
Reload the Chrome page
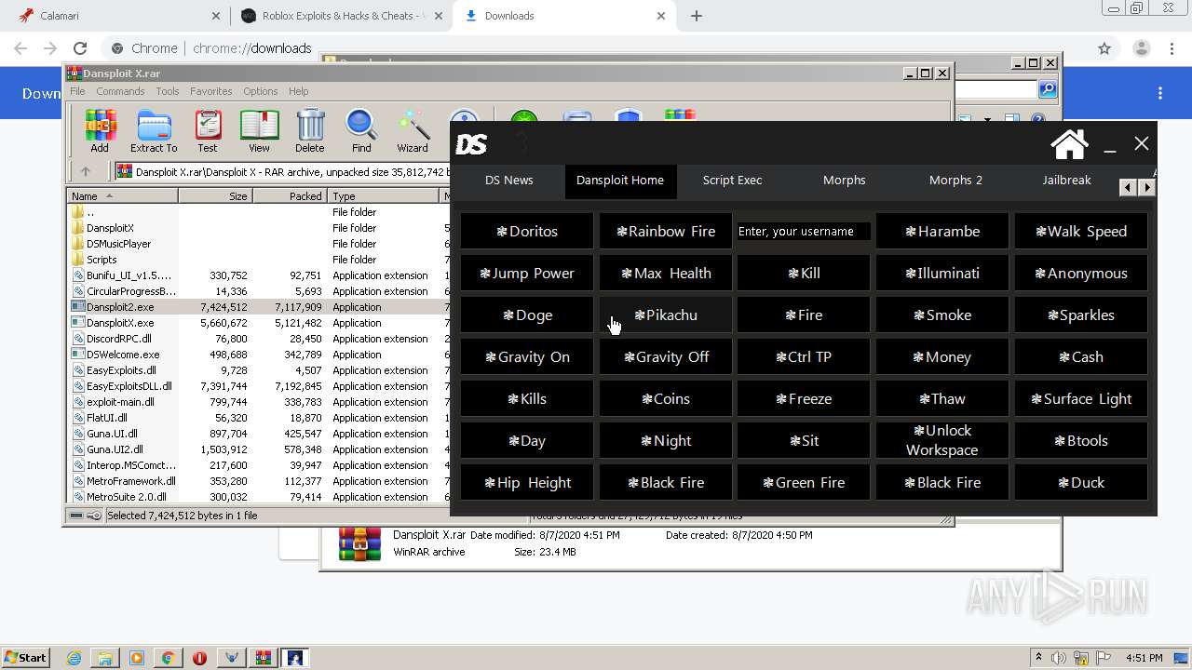[x=80, y=48]
